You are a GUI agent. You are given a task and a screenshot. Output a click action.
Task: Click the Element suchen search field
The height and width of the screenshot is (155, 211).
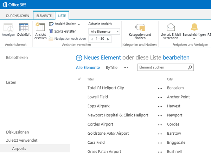tap(162, 67)
